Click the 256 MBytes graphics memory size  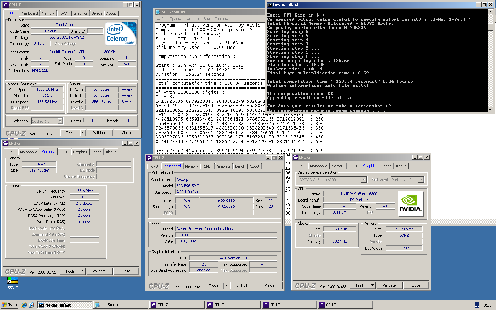(404, 229)
